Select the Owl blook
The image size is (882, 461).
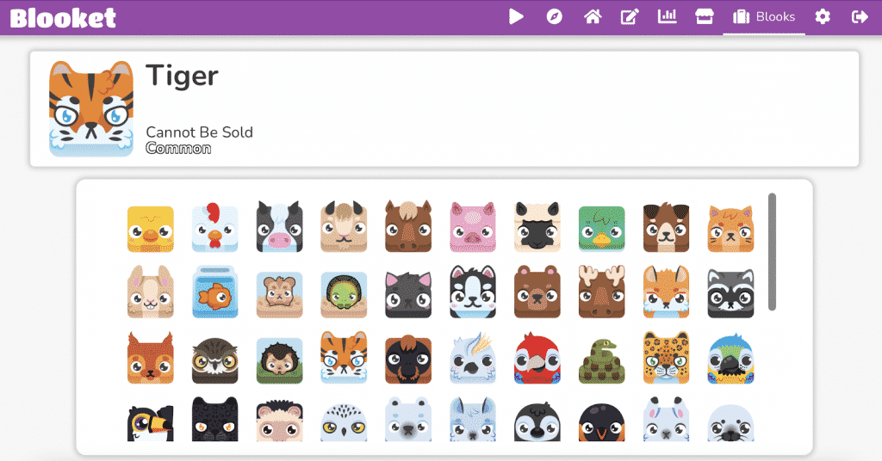point(214,358)
